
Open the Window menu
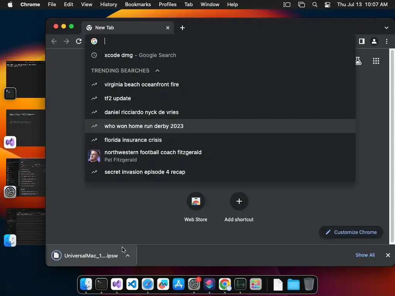210,4
